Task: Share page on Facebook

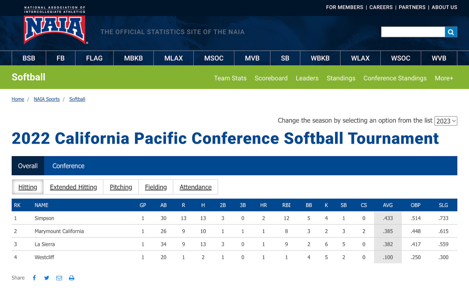Action: point(34,278)
